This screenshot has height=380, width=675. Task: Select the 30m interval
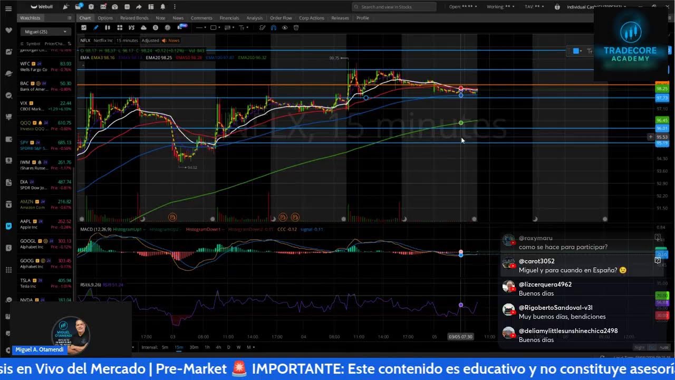pos(194,347)
